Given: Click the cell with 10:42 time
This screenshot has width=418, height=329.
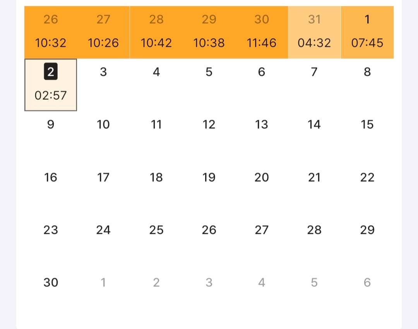Looking at the screenshot, I should click(x=156, y=32).
